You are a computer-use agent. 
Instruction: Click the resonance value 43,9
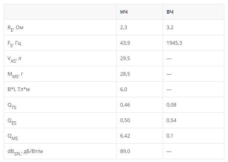tap(125, 43)
